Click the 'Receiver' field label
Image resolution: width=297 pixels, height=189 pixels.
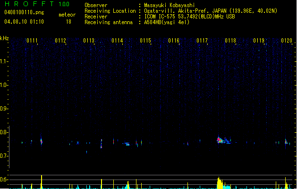pyautogui.click(x=96, y=17)
